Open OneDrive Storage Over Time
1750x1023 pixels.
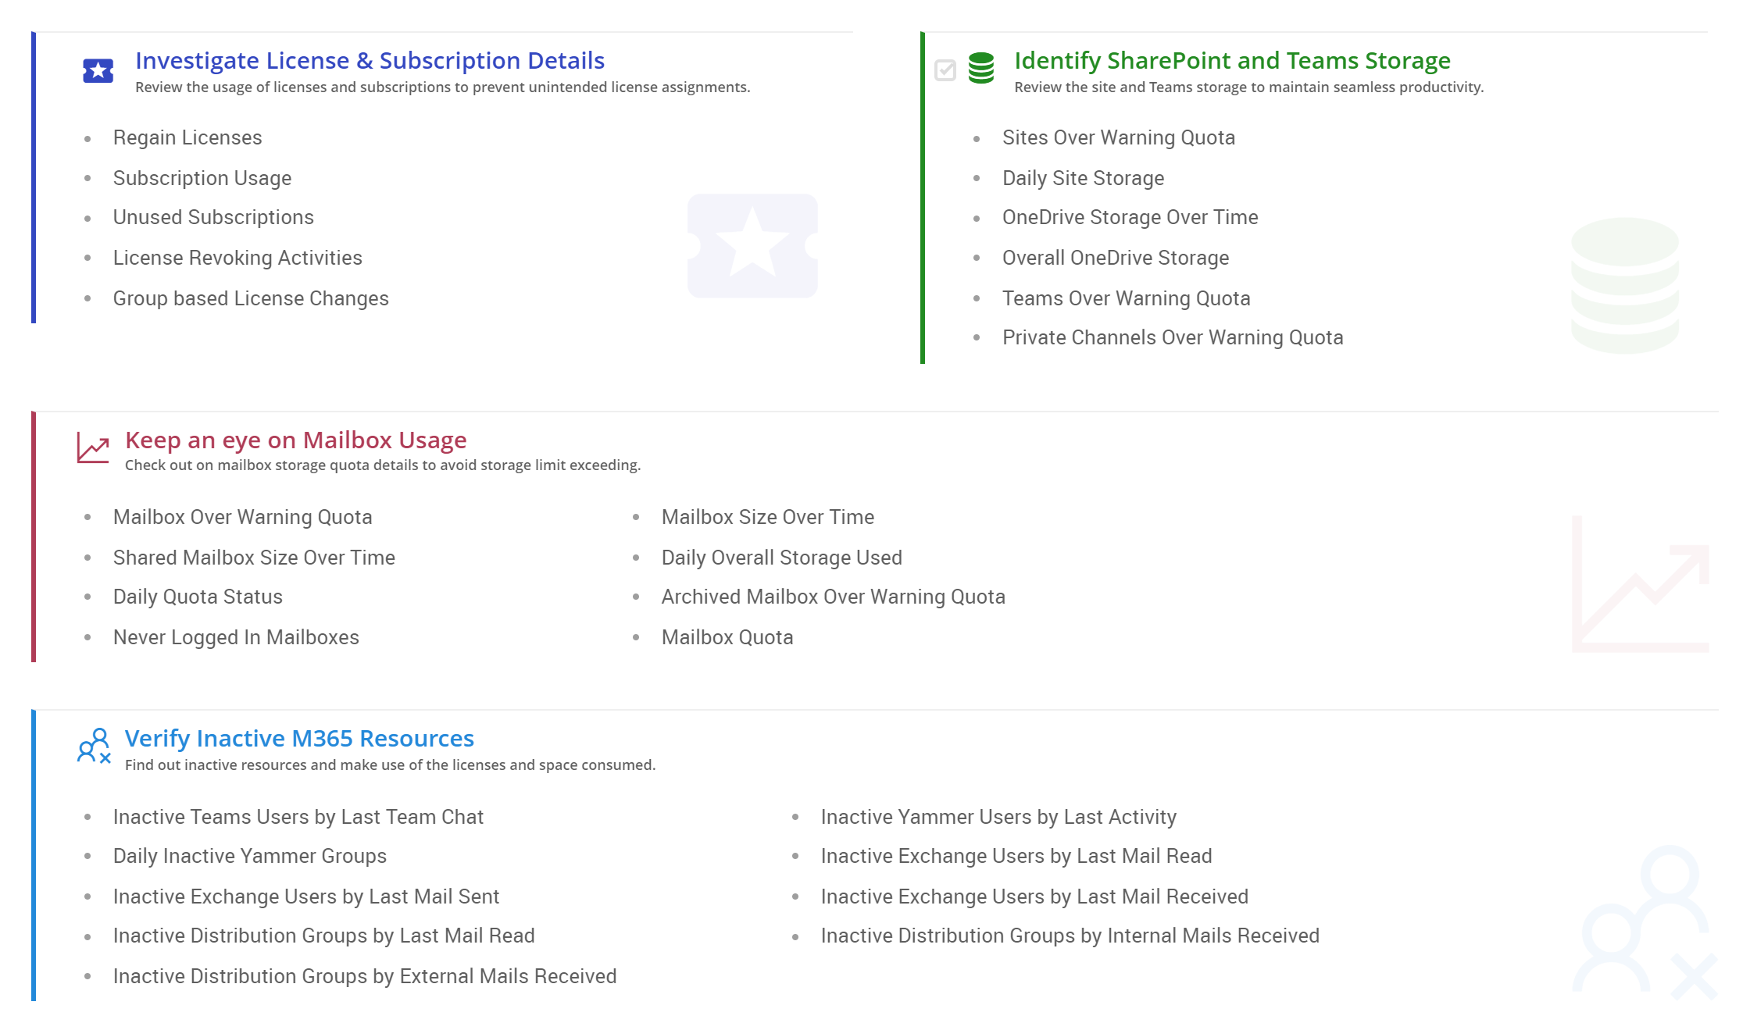point(1130,217)
